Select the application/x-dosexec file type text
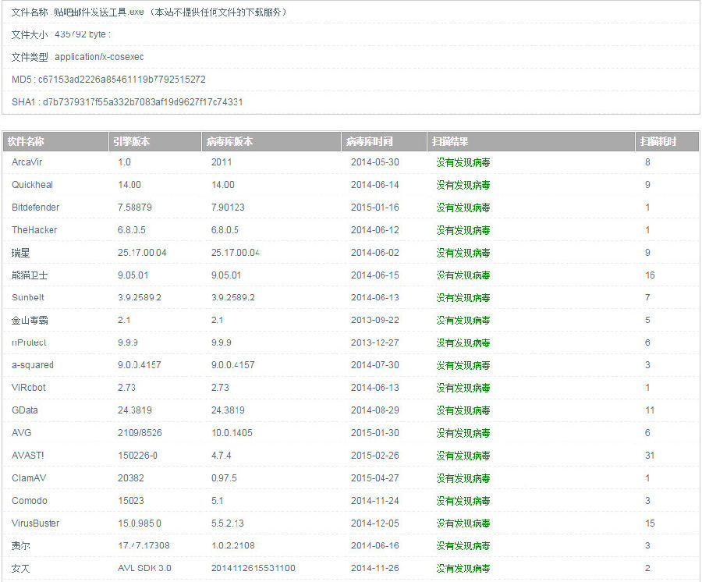The width and height of the screenshot is (702, 582). (99, 57)
